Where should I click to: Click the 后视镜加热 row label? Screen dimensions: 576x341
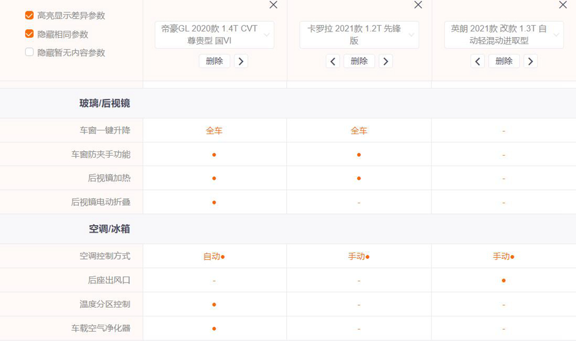tap(109, 178)
